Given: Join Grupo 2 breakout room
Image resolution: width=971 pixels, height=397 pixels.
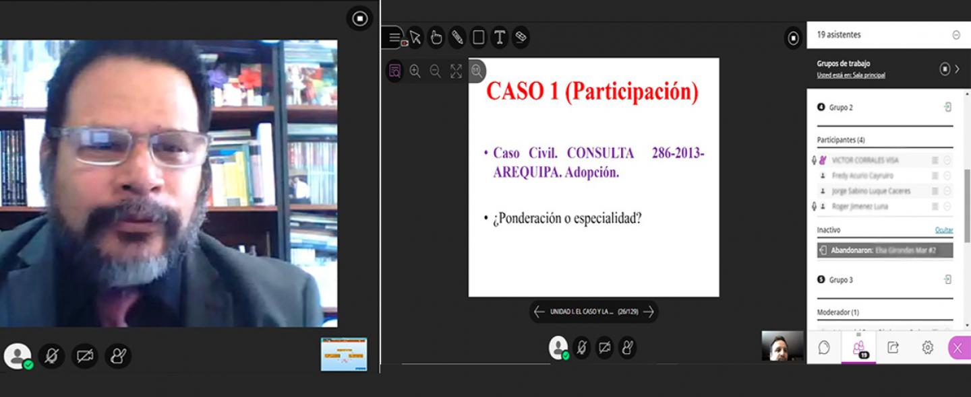Looking at the screenshot, I should pos(947,107).
